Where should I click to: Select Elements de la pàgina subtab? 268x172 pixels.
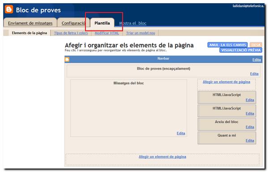30,33
